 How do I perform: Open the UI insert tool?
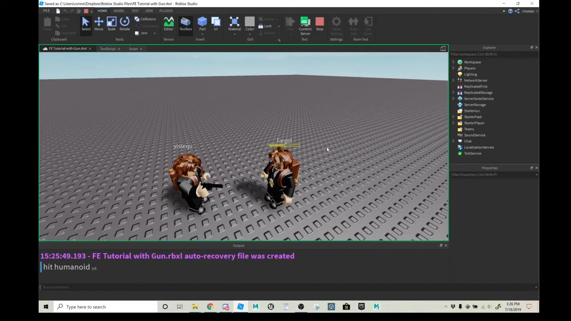click(x=216, y=24)
